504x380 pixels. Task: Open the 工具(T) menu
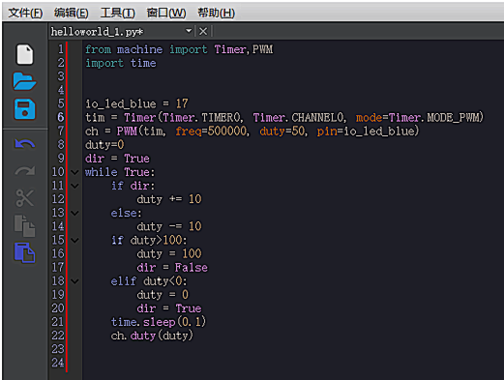click(118, 13)
